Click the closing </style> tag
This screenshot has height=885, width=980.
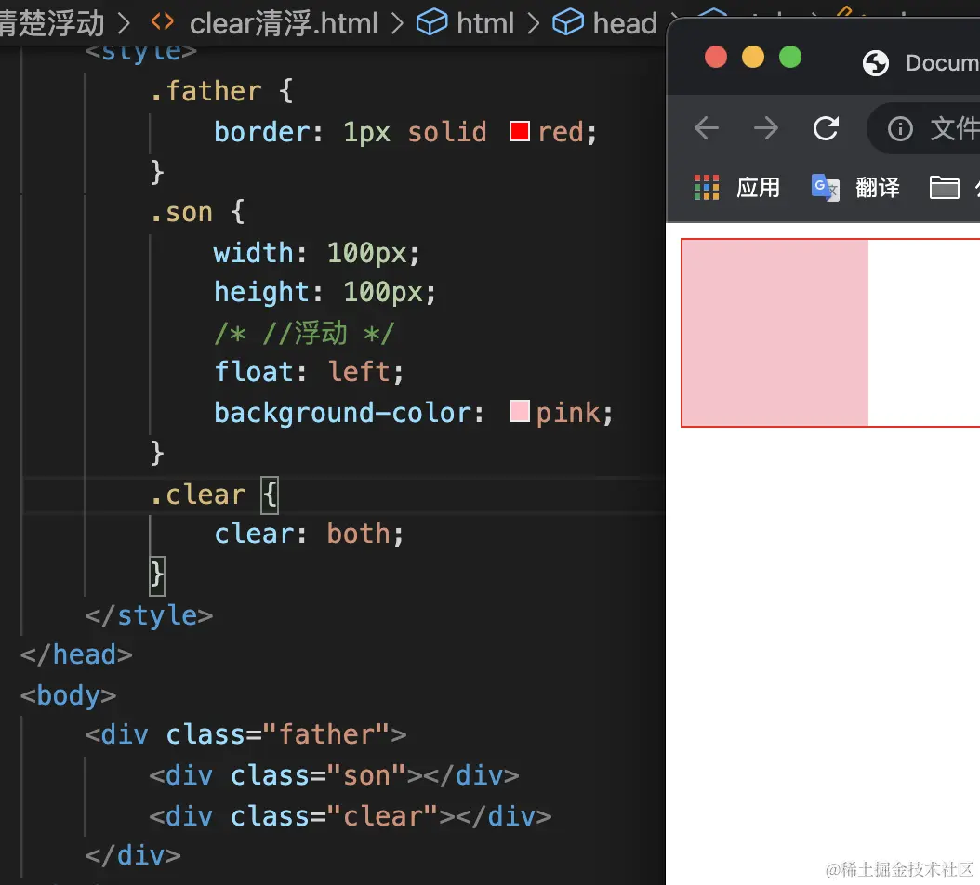(149, 615)
